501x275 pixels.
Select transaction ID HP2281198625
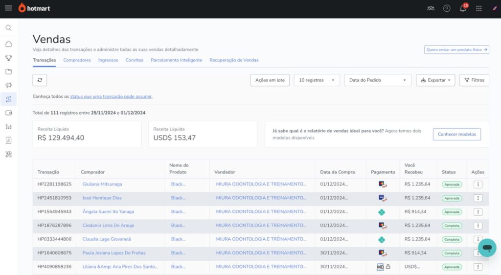pyautogui.click(x=54, y=184)
